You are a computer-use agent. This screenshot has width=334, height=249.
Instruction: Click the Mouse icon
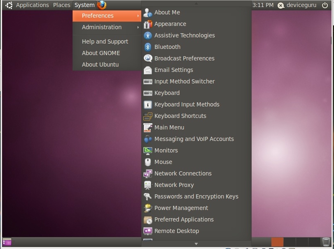[147, 162]
